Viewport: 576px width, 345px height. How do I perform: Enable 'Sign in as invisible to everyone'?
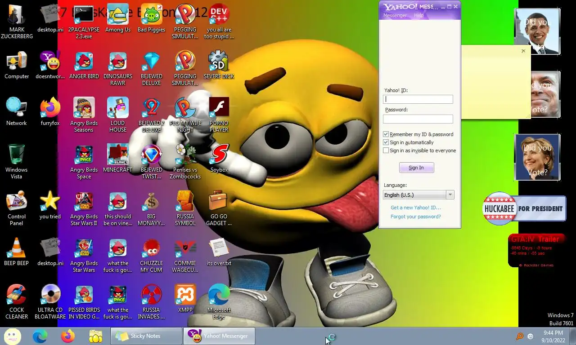(386, 150)
